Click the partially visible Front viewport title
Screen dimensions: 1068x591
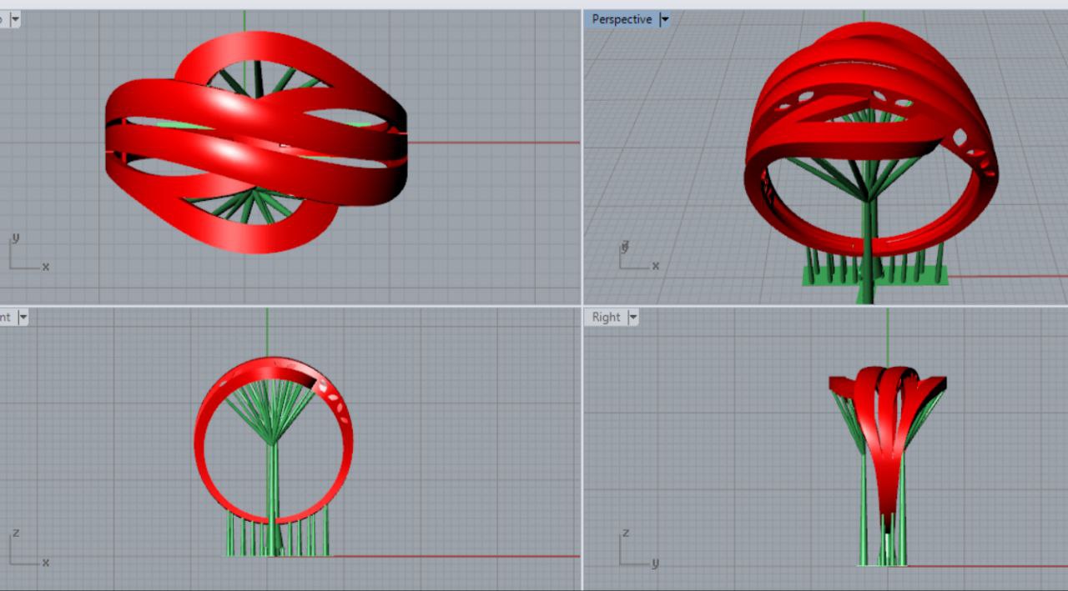coord(6,317)
